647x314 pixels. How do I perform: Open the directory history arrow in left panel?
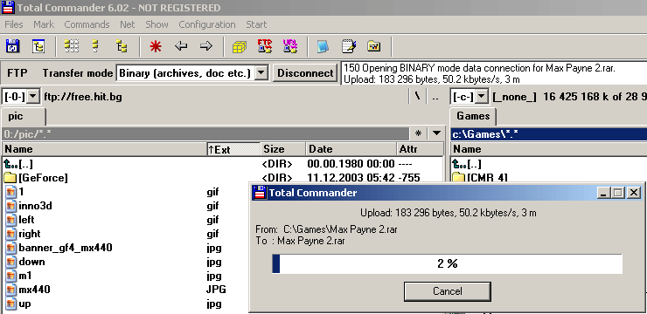point(436,133)
